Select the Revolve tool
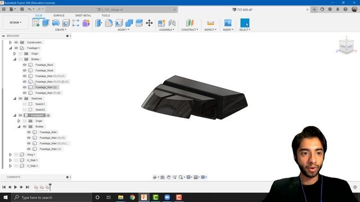Image resolution: width=360 pixels, height=202 pixels. click(56, 23)
